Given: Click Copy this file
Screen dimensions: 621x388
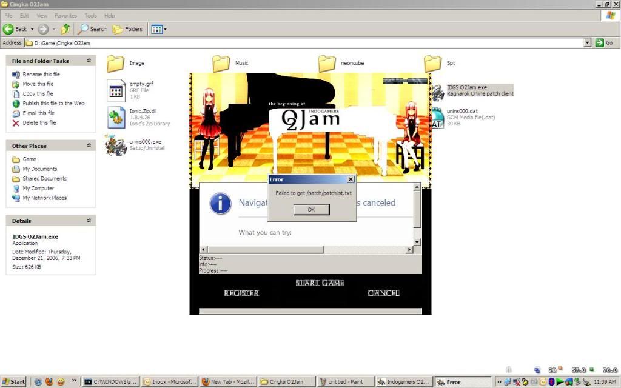Looking at the screenshot, I should click(x=38, y=94).
